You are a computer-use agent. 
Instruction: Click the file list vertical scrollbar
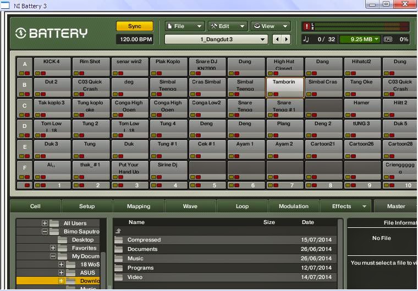(x=340, y=253)
